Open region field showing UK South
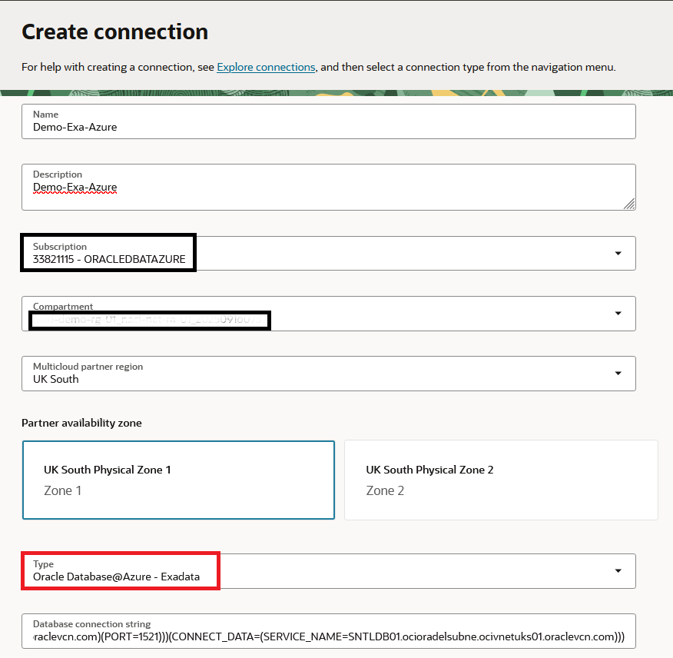This screenshot has height=658, width=673. click(x=307, y=374)
